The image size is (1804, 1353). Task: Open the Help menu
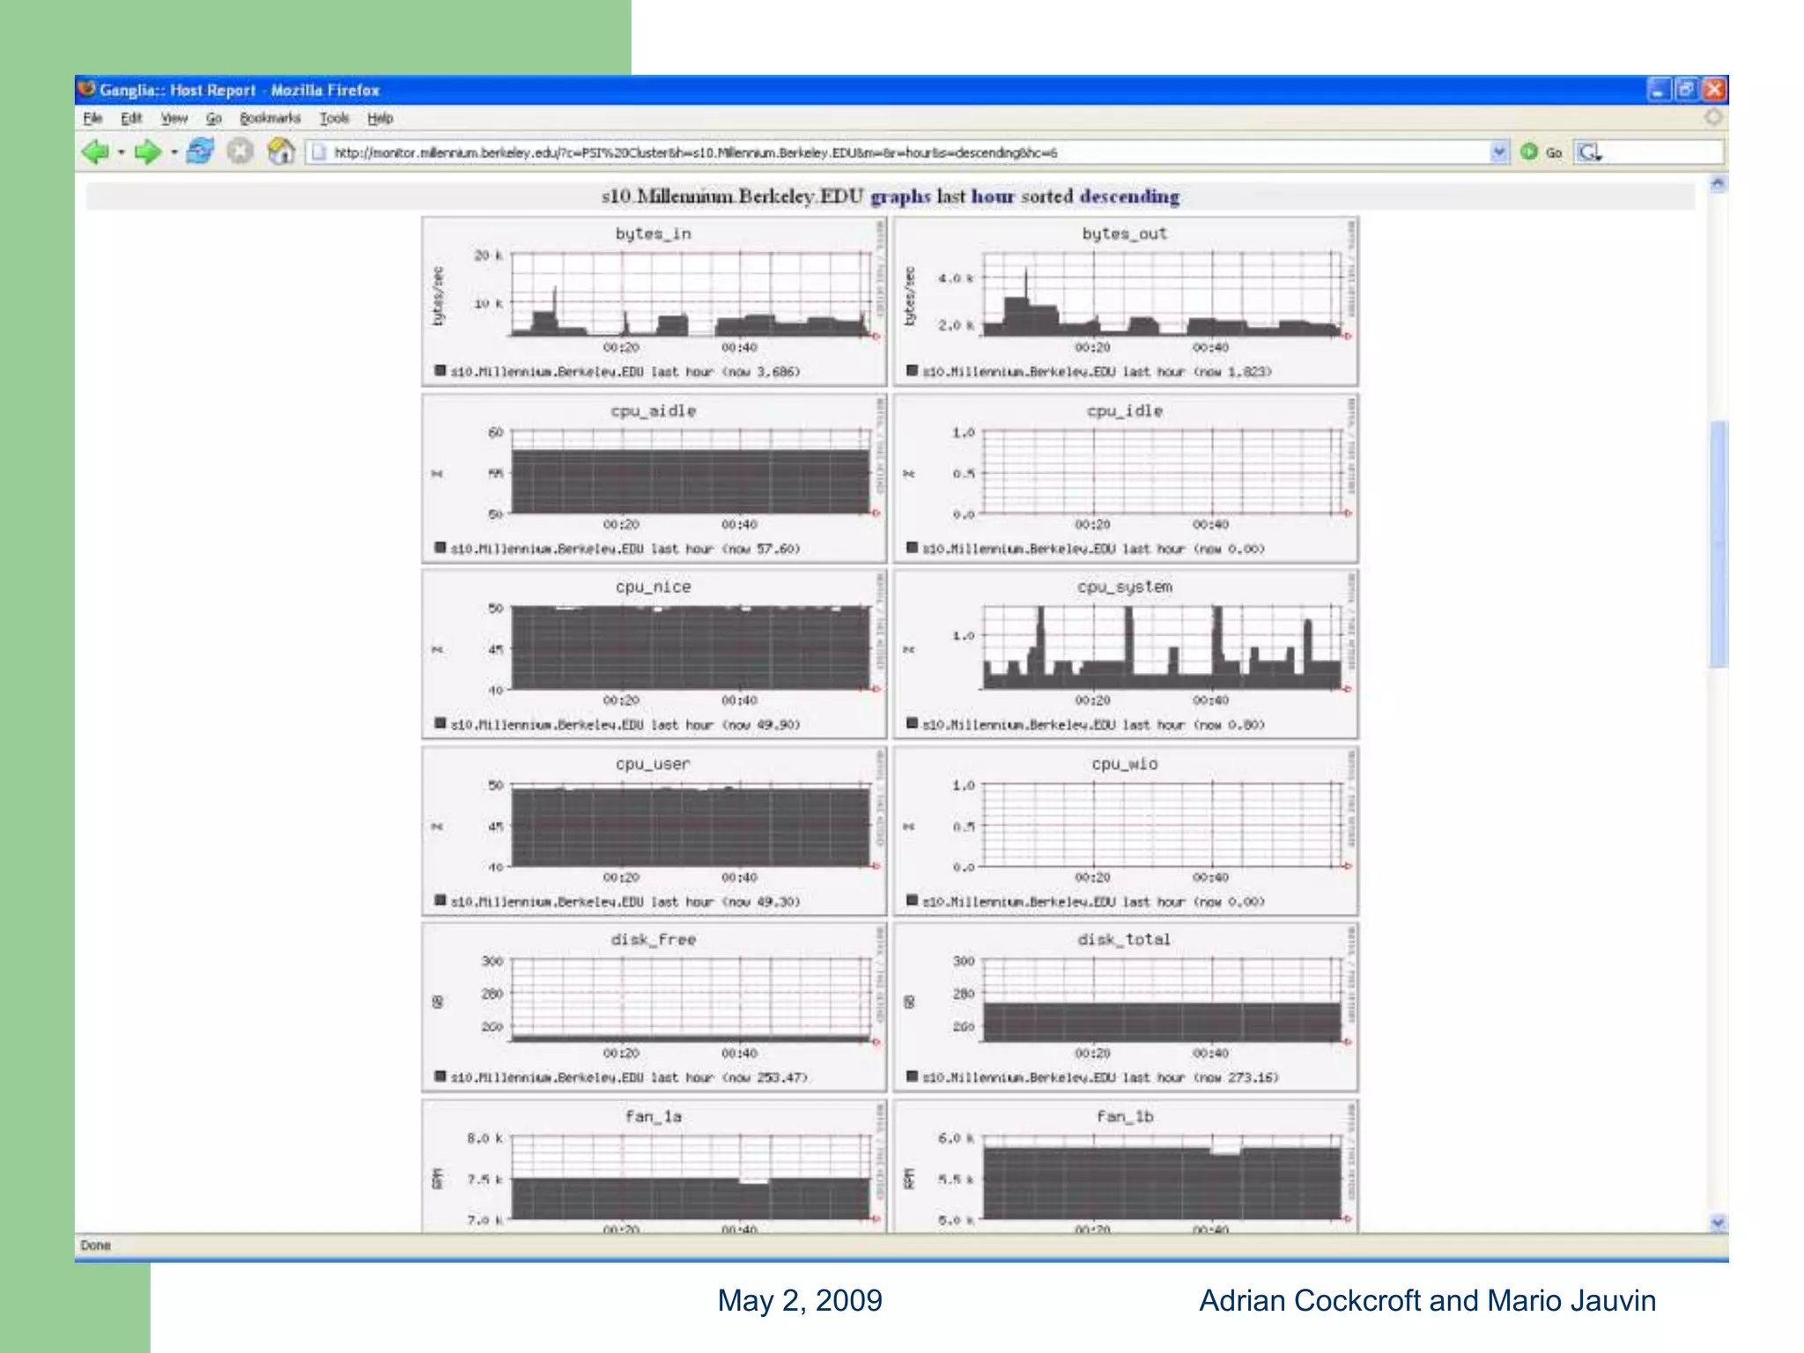pyautogui.click(x=380, y=118)
